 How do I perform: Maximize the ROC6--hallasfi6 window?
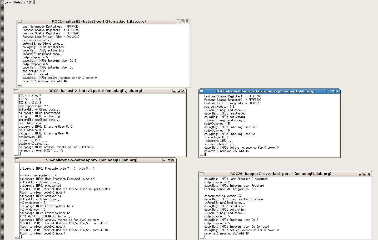point(333,91)
